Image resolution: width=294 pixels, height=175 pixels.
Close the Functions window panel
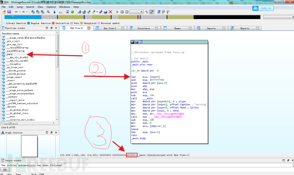tap(56, 28)
